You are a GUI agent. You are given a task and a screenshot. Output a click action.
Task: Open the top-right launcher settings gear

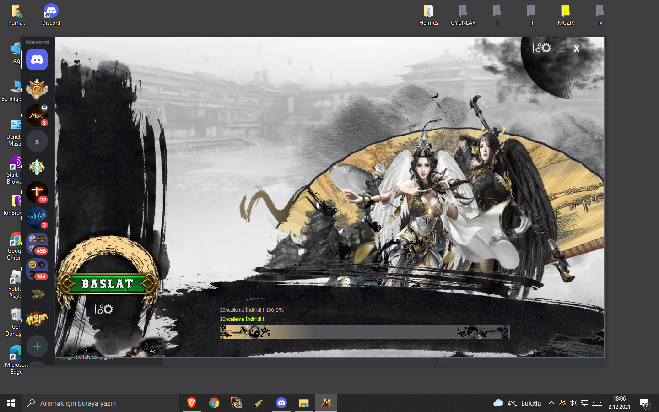(x=543, y=48)
